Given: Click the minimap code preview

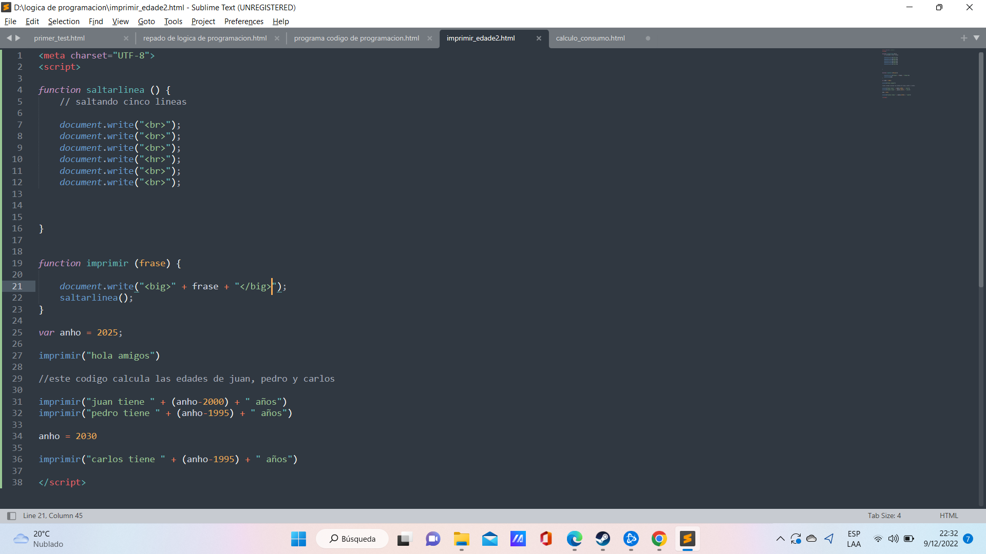Looking at the screenshot, I should (898, 73).
